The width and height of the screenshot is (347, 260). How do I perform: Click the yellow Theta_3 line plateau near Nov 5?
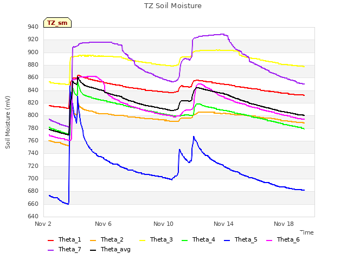coord(88,56)
